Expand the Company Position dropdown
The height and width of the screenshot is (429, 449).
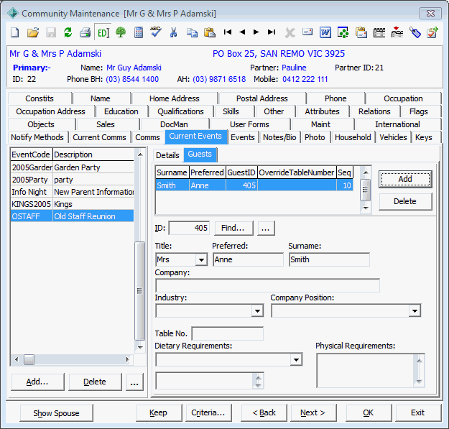415,310
